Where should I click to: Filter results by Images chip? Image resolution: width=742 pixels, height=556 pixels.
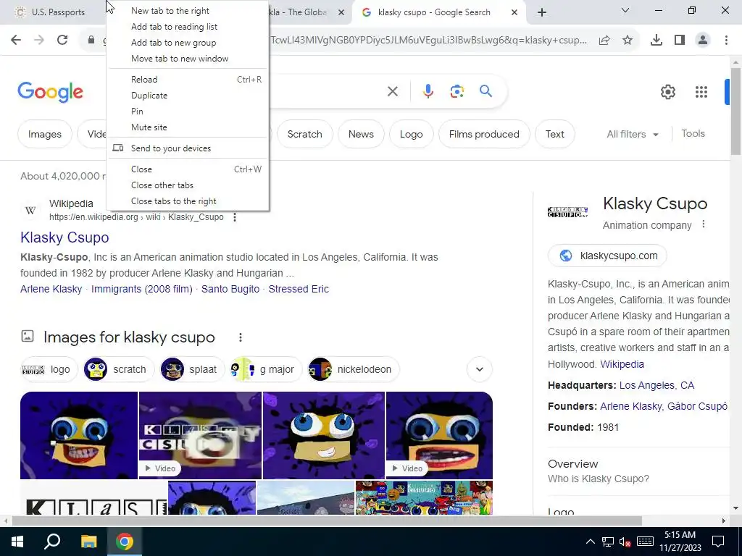pyautogui.click(x=44, y=134)
